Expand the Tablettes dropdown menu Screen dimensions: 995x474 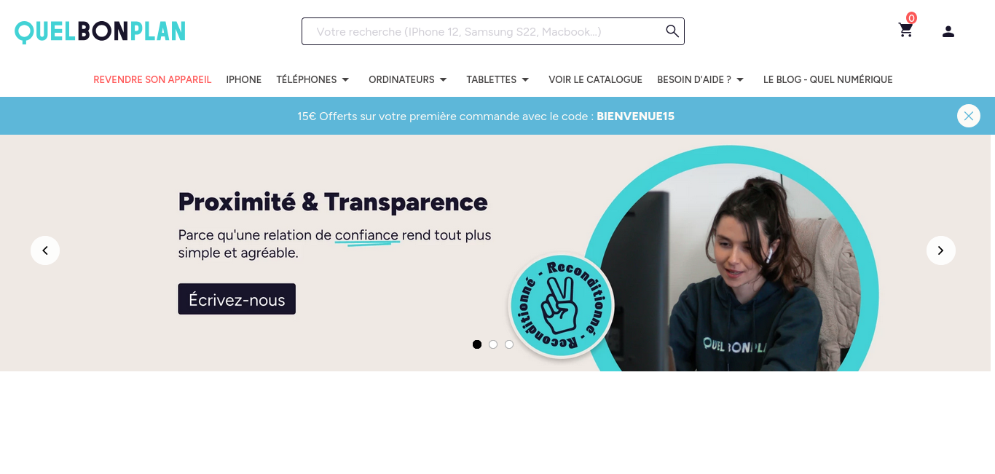[498, 79]
